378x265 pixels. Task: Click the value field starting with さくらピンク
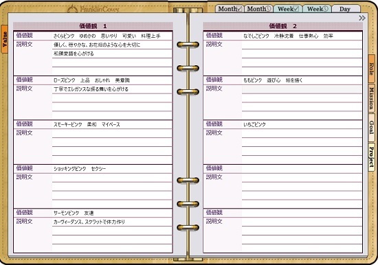(112, 36)
